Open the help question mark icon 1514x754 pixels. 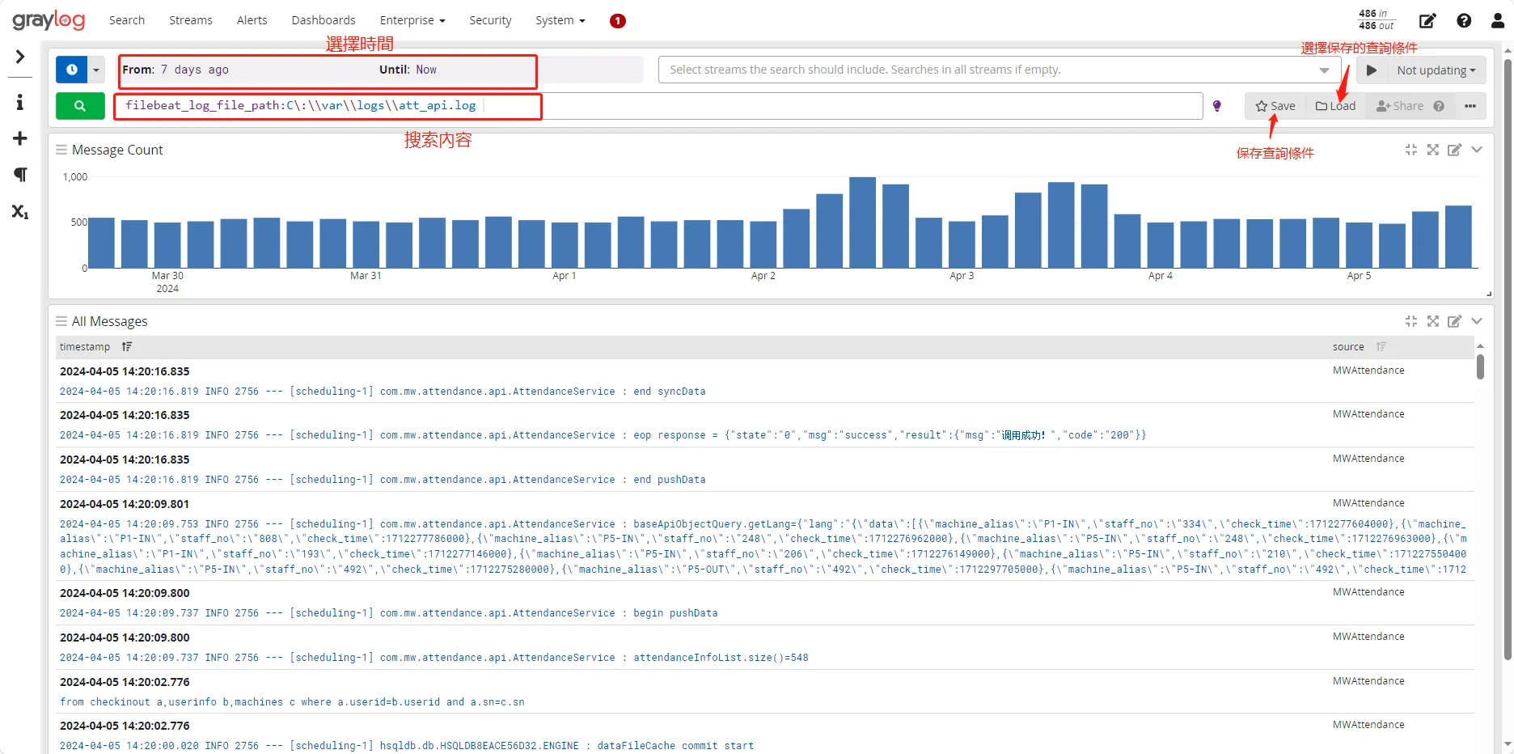pos(1464,21)
